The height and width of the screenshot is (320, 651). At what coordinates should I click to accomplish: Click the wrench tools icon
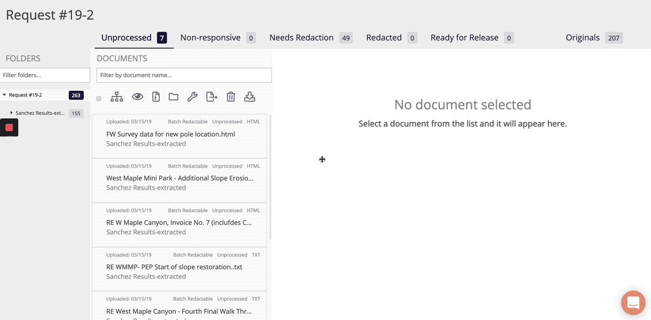[x=192, y=97]
